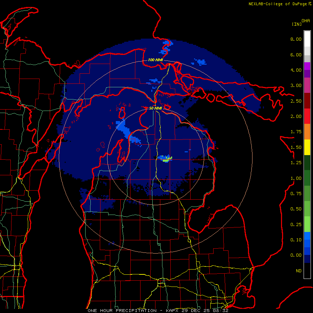Pick the white swatch at legend top
This screenshot has height=313, width=313.
click(x=307, y=39)
